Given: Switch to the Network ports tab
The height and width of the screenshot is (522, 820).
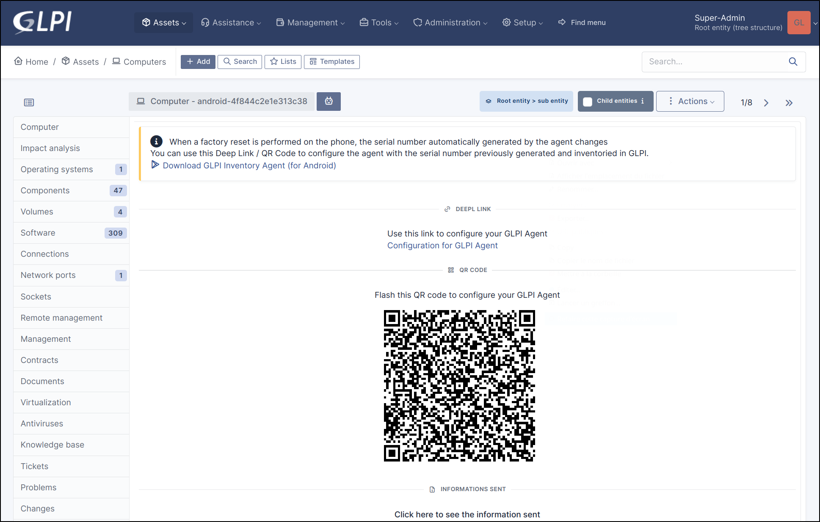Looking at the screenshot, I should coord(48,275).
